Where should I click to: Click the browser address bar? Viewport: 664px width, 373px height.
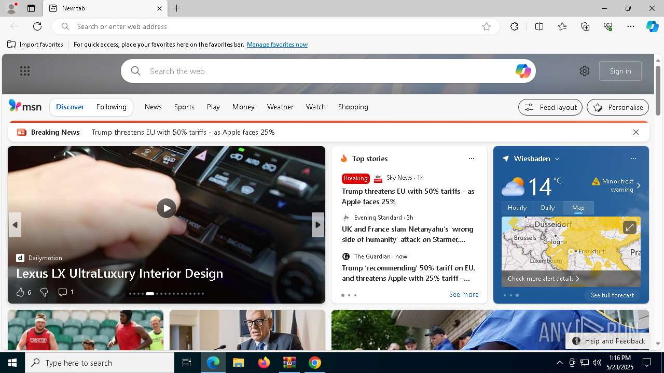pyautogui.click(x=275, y=26)
